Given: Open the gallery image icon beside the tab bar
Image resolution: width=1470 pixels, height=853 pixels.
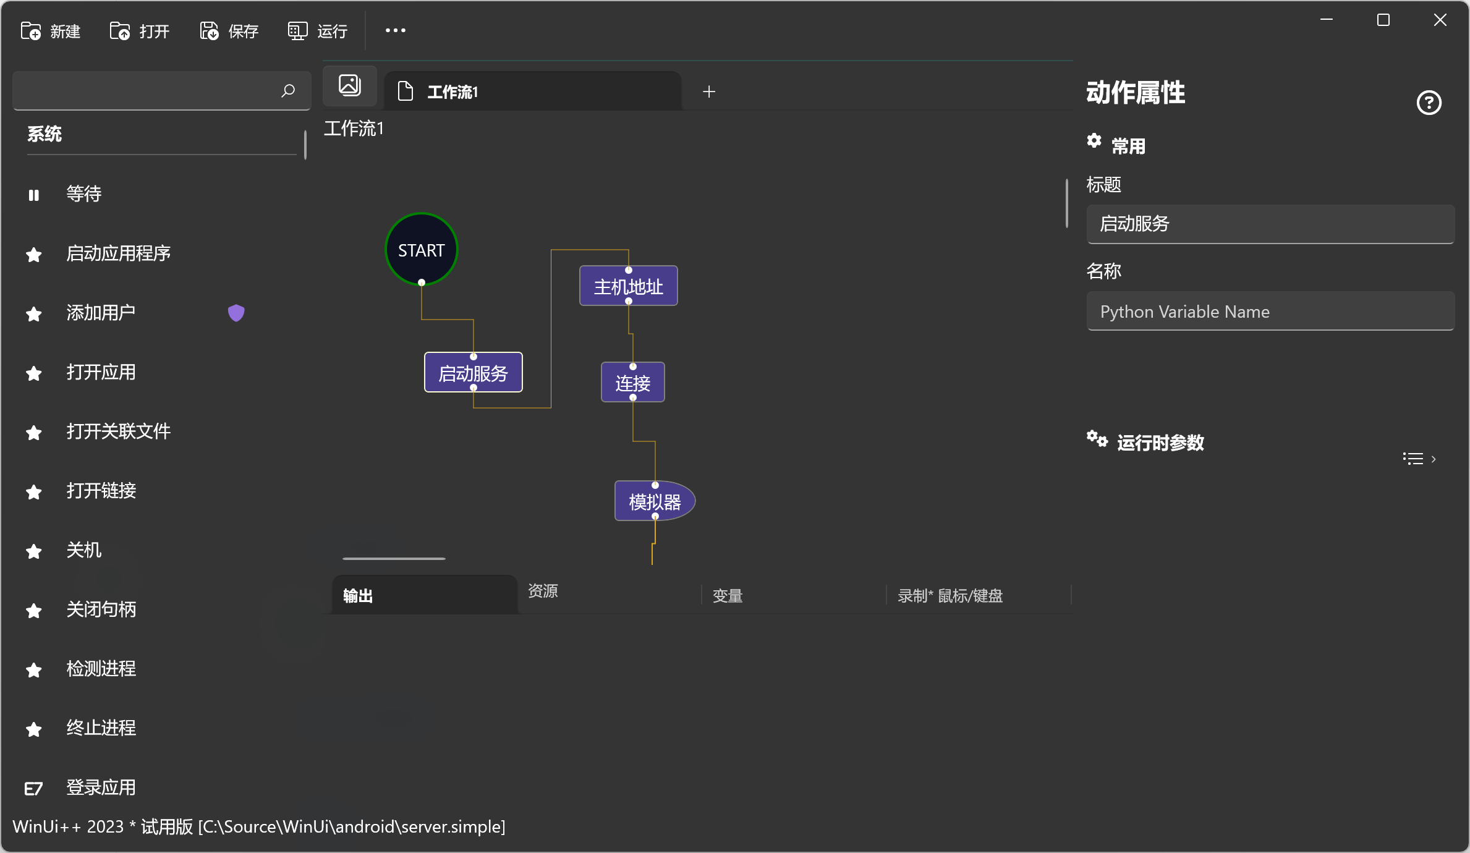Looking at the screenshot, I should [x=349, y=85].
